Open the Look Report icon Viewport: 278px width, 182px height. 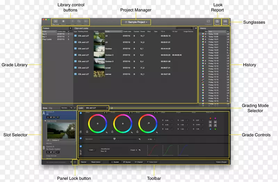[217, 22]
